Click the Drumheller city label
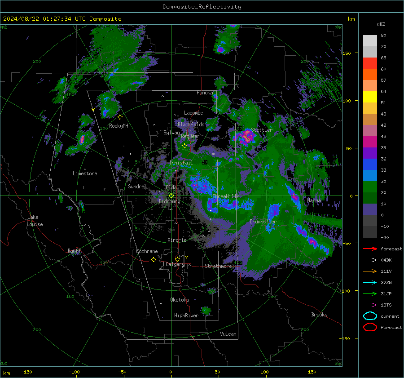404x378 pixels. pyautogui.click(x=263, y=222)
